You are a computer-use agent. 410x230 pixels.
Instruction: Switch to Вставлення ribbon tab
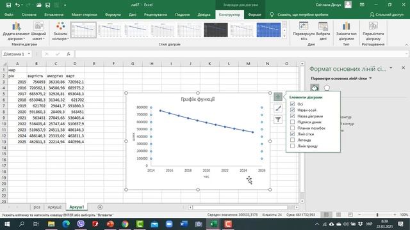(x=54, y=15)
